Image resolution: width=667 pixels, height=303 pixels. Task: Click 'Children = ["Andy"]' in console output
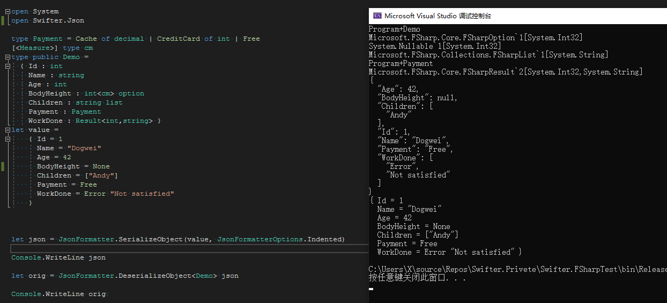[x=418, y=235]
